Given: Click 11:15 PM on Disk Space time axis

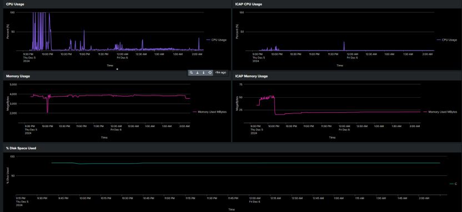Looking at the screenshot, I should [190, 199].
